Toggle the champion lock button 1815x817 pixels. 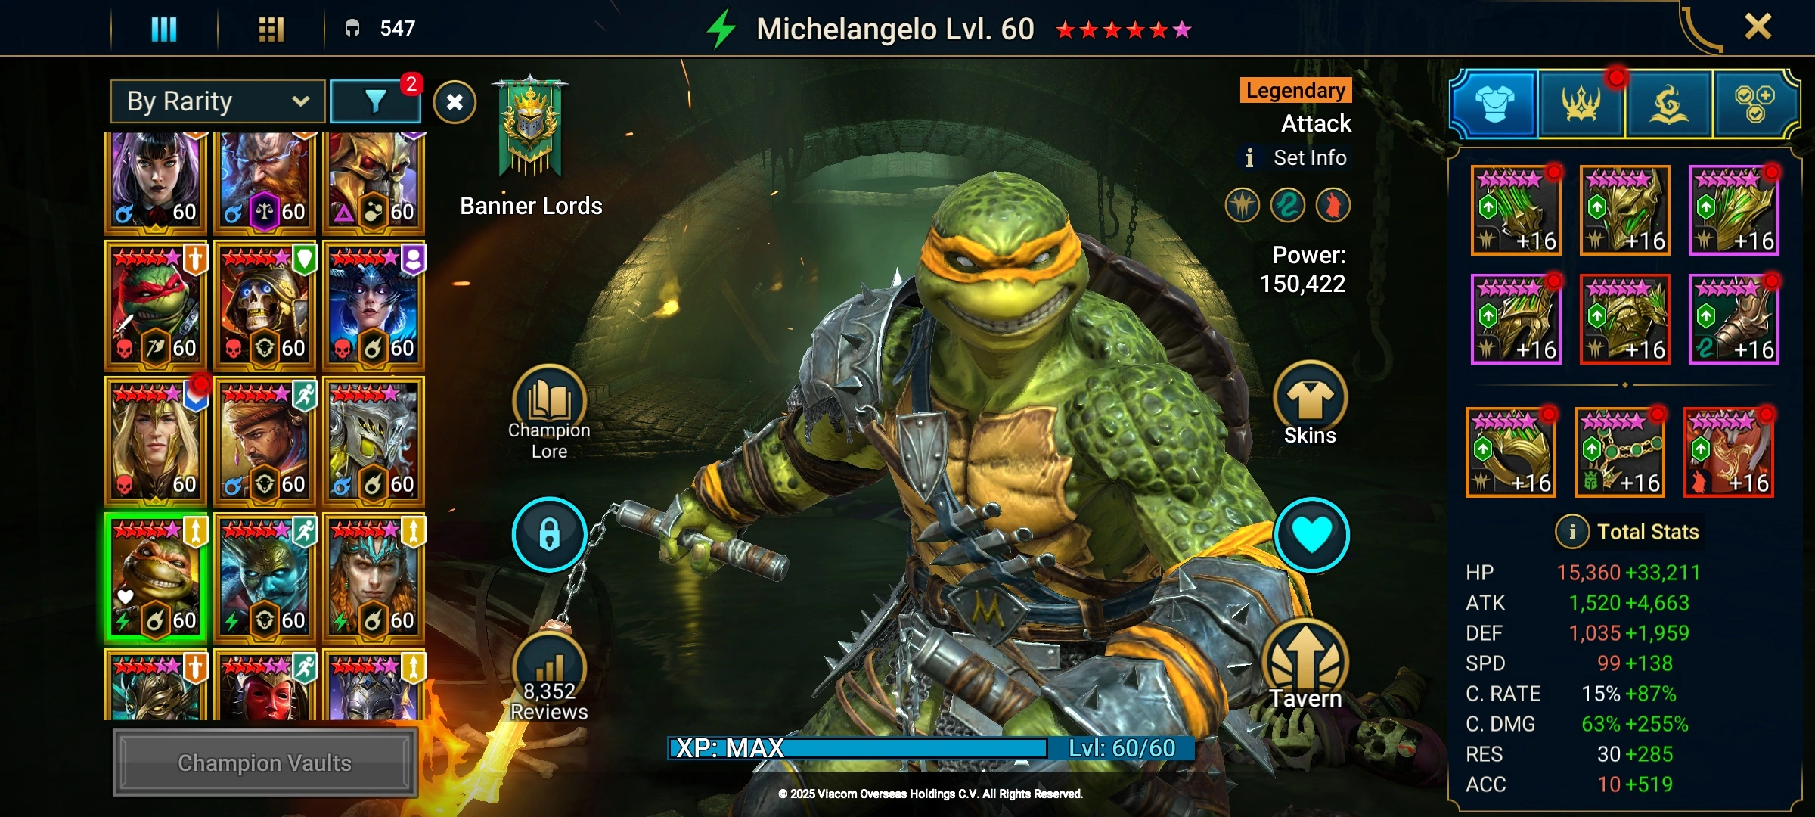point(549,534)
